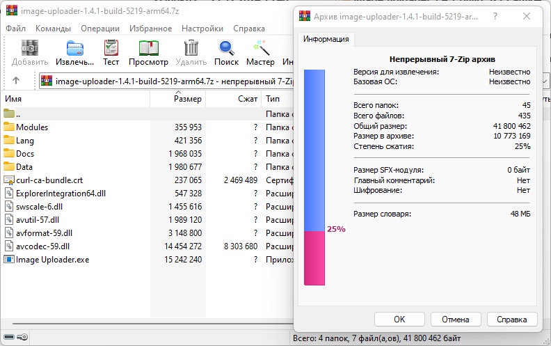Open the Команды menu
Viewport: 551px width, 346px height.
[x=53, y=29]
